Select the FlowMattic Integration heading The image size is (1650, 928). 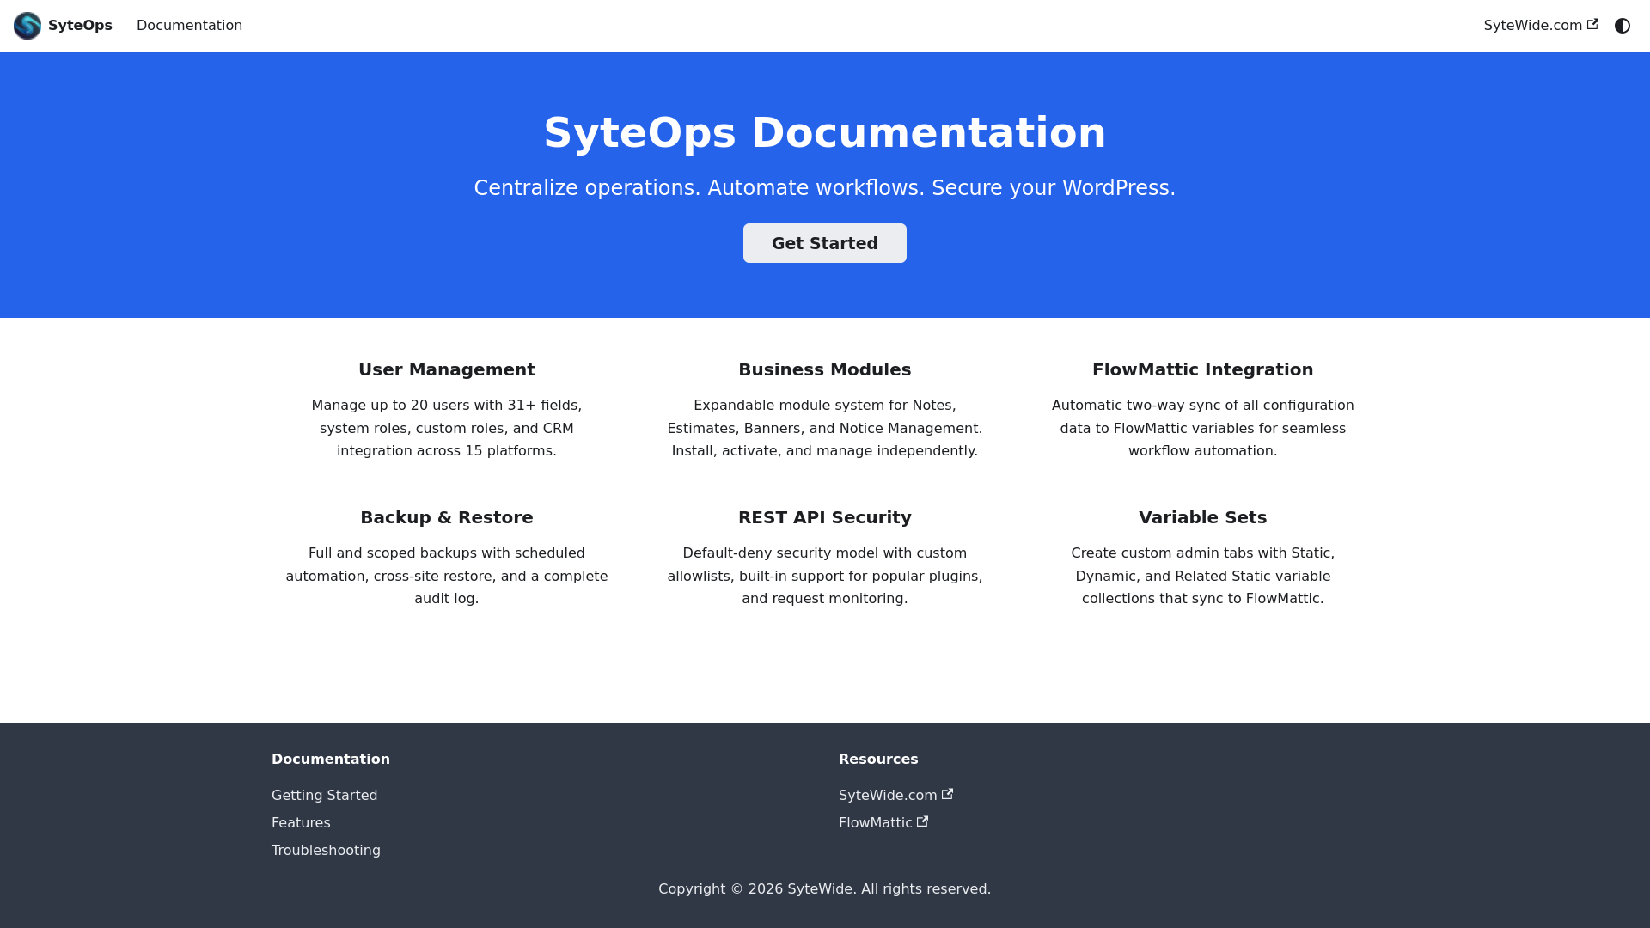[x=1203, y=369]
